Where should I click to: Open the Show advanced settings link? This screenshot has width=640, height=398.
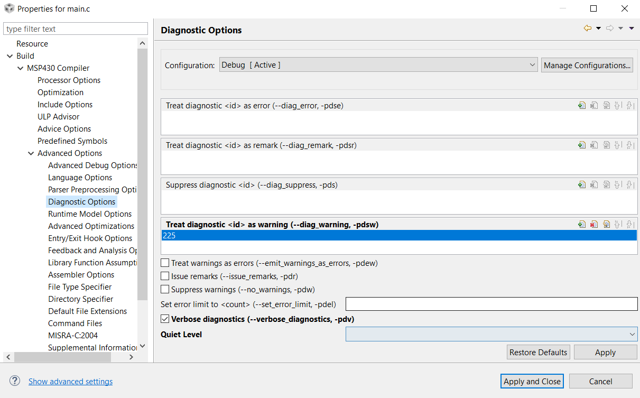(70, 382)
